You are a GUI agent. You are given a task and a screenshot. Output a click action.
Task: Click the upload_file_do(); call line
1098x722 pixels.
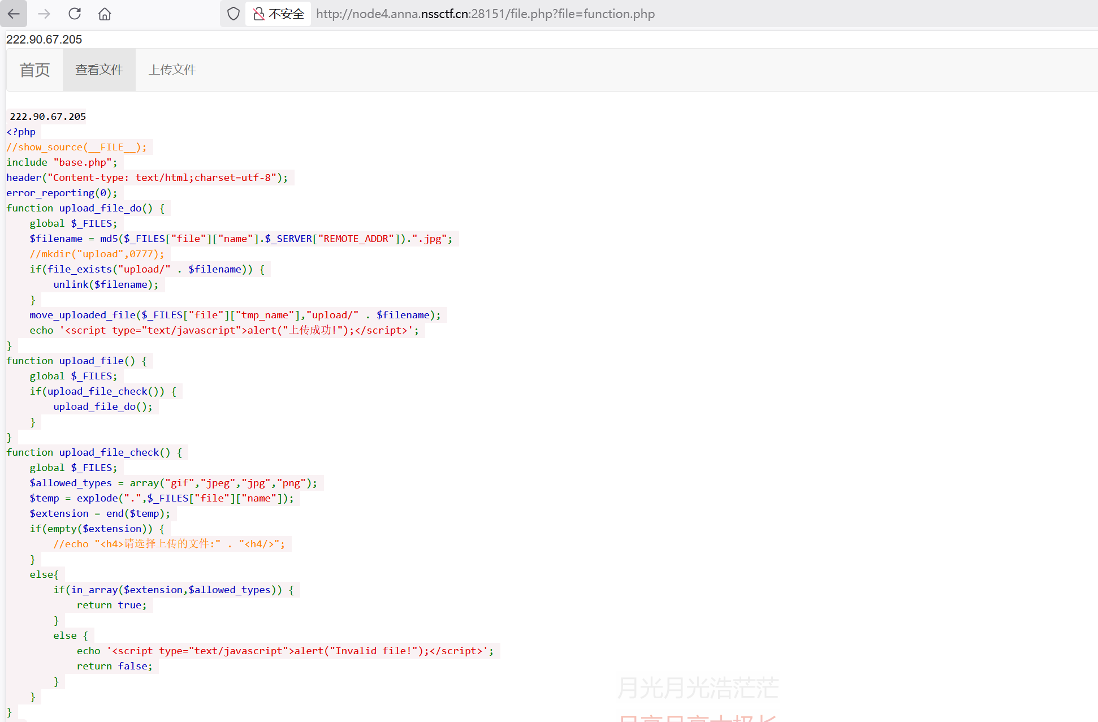coord(103,407)
